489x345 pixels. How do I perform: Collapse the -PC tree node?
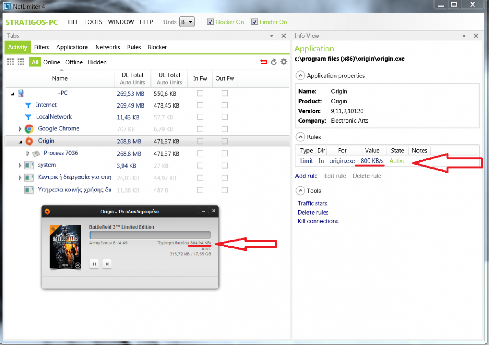coord(13,94)
